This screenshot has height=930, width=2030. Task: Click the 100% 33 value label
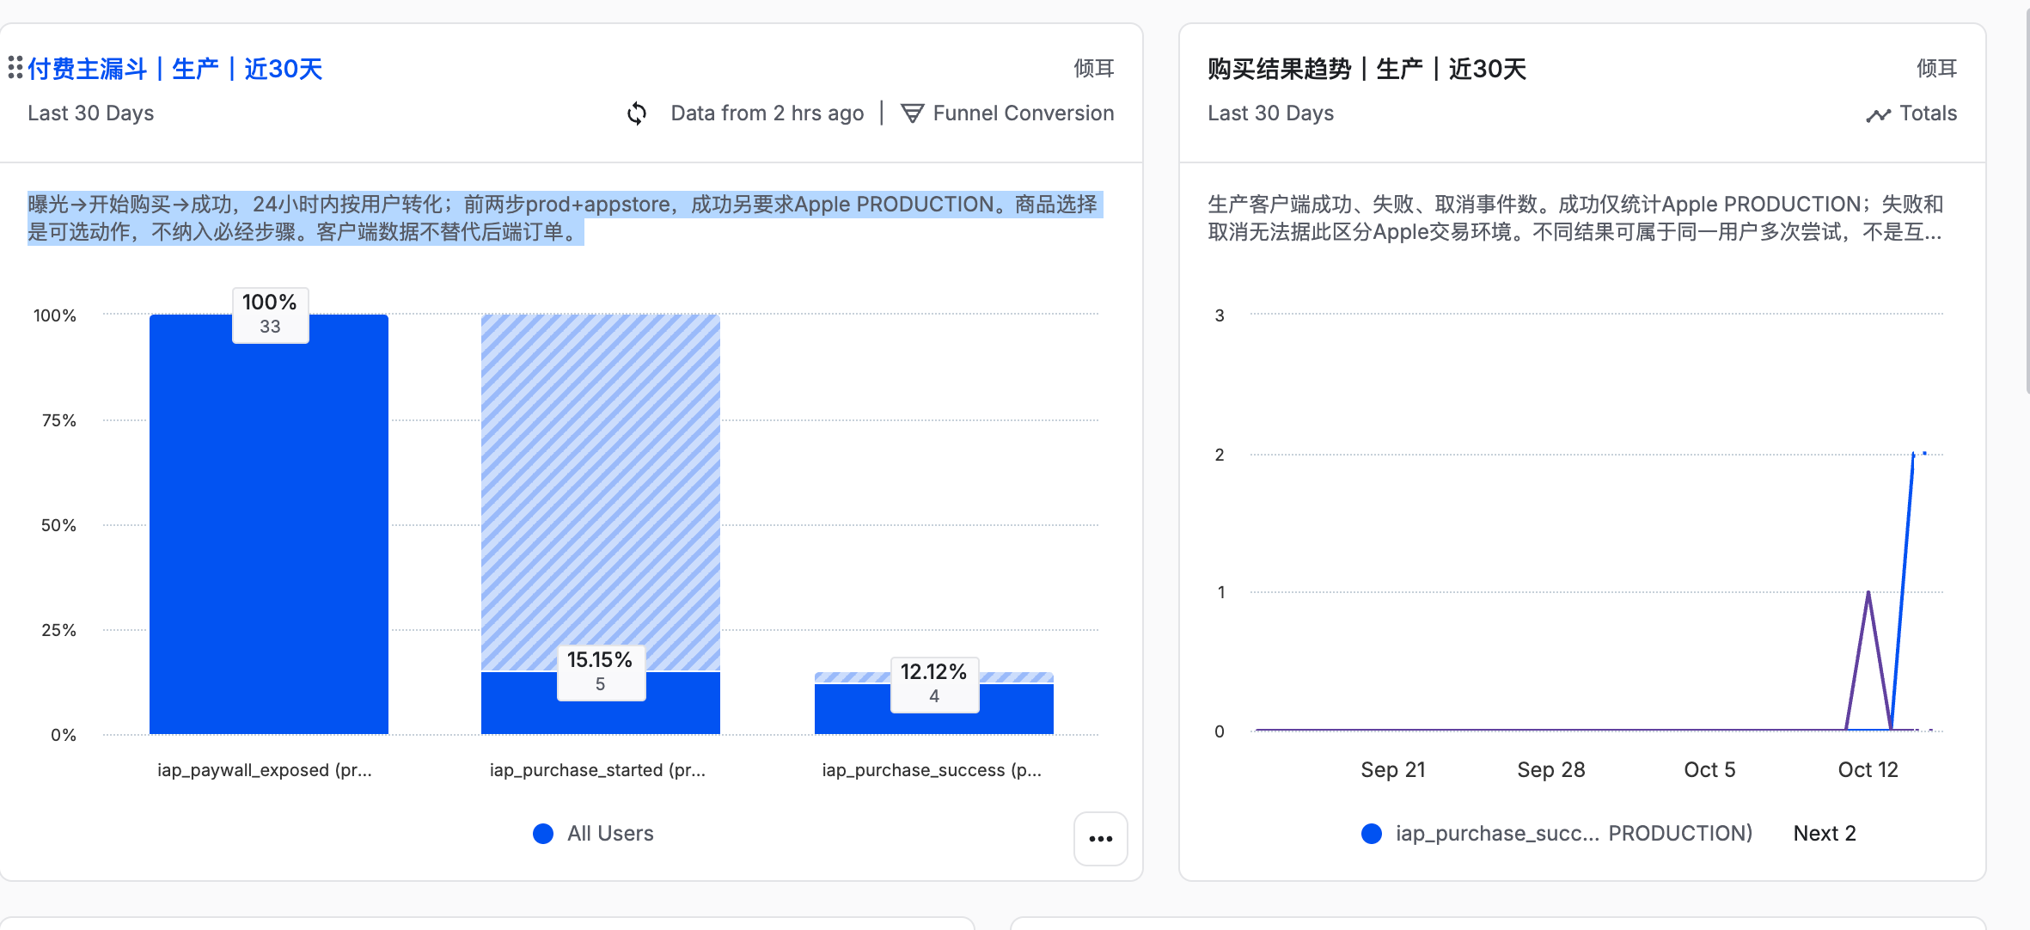pyautogui.click(x=270, y=315)
